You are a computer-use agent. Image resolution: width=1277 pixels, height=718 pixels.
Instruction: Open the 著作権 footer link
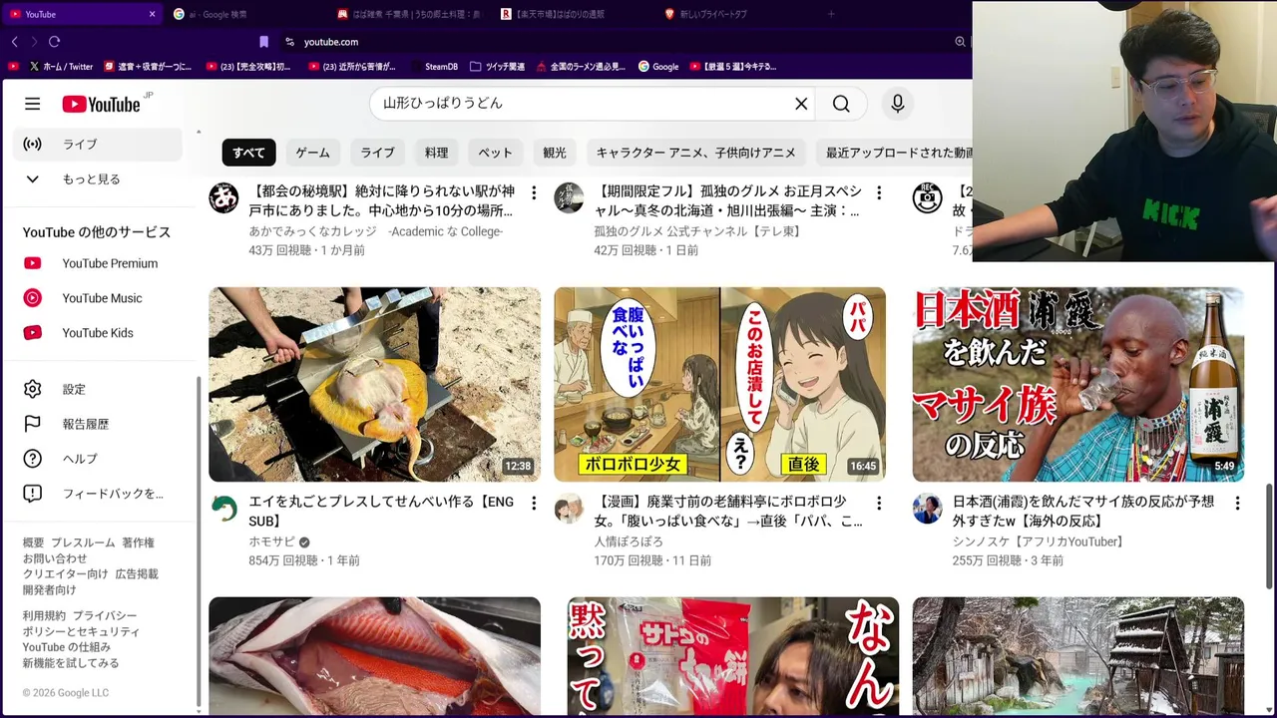click(x=138, y=542)
